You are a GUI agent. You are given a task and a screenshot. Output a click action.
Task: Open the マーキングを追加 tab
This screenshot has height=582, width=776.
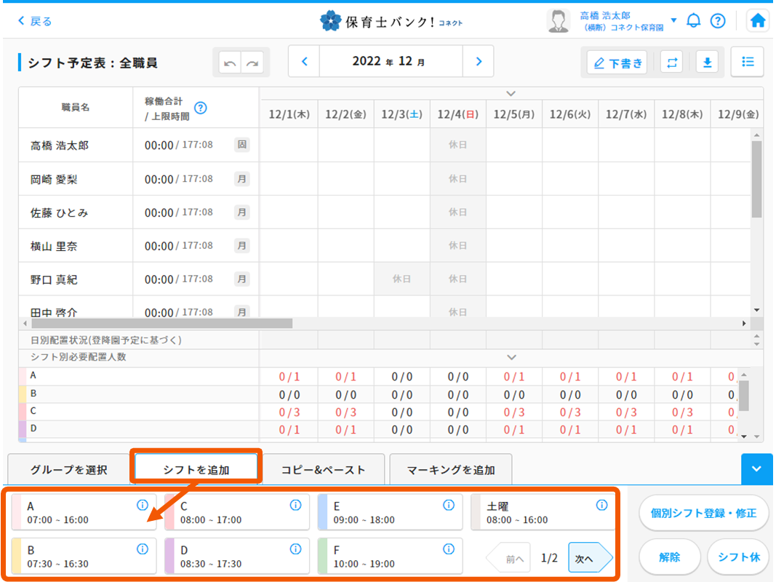(x=451, y=470)
